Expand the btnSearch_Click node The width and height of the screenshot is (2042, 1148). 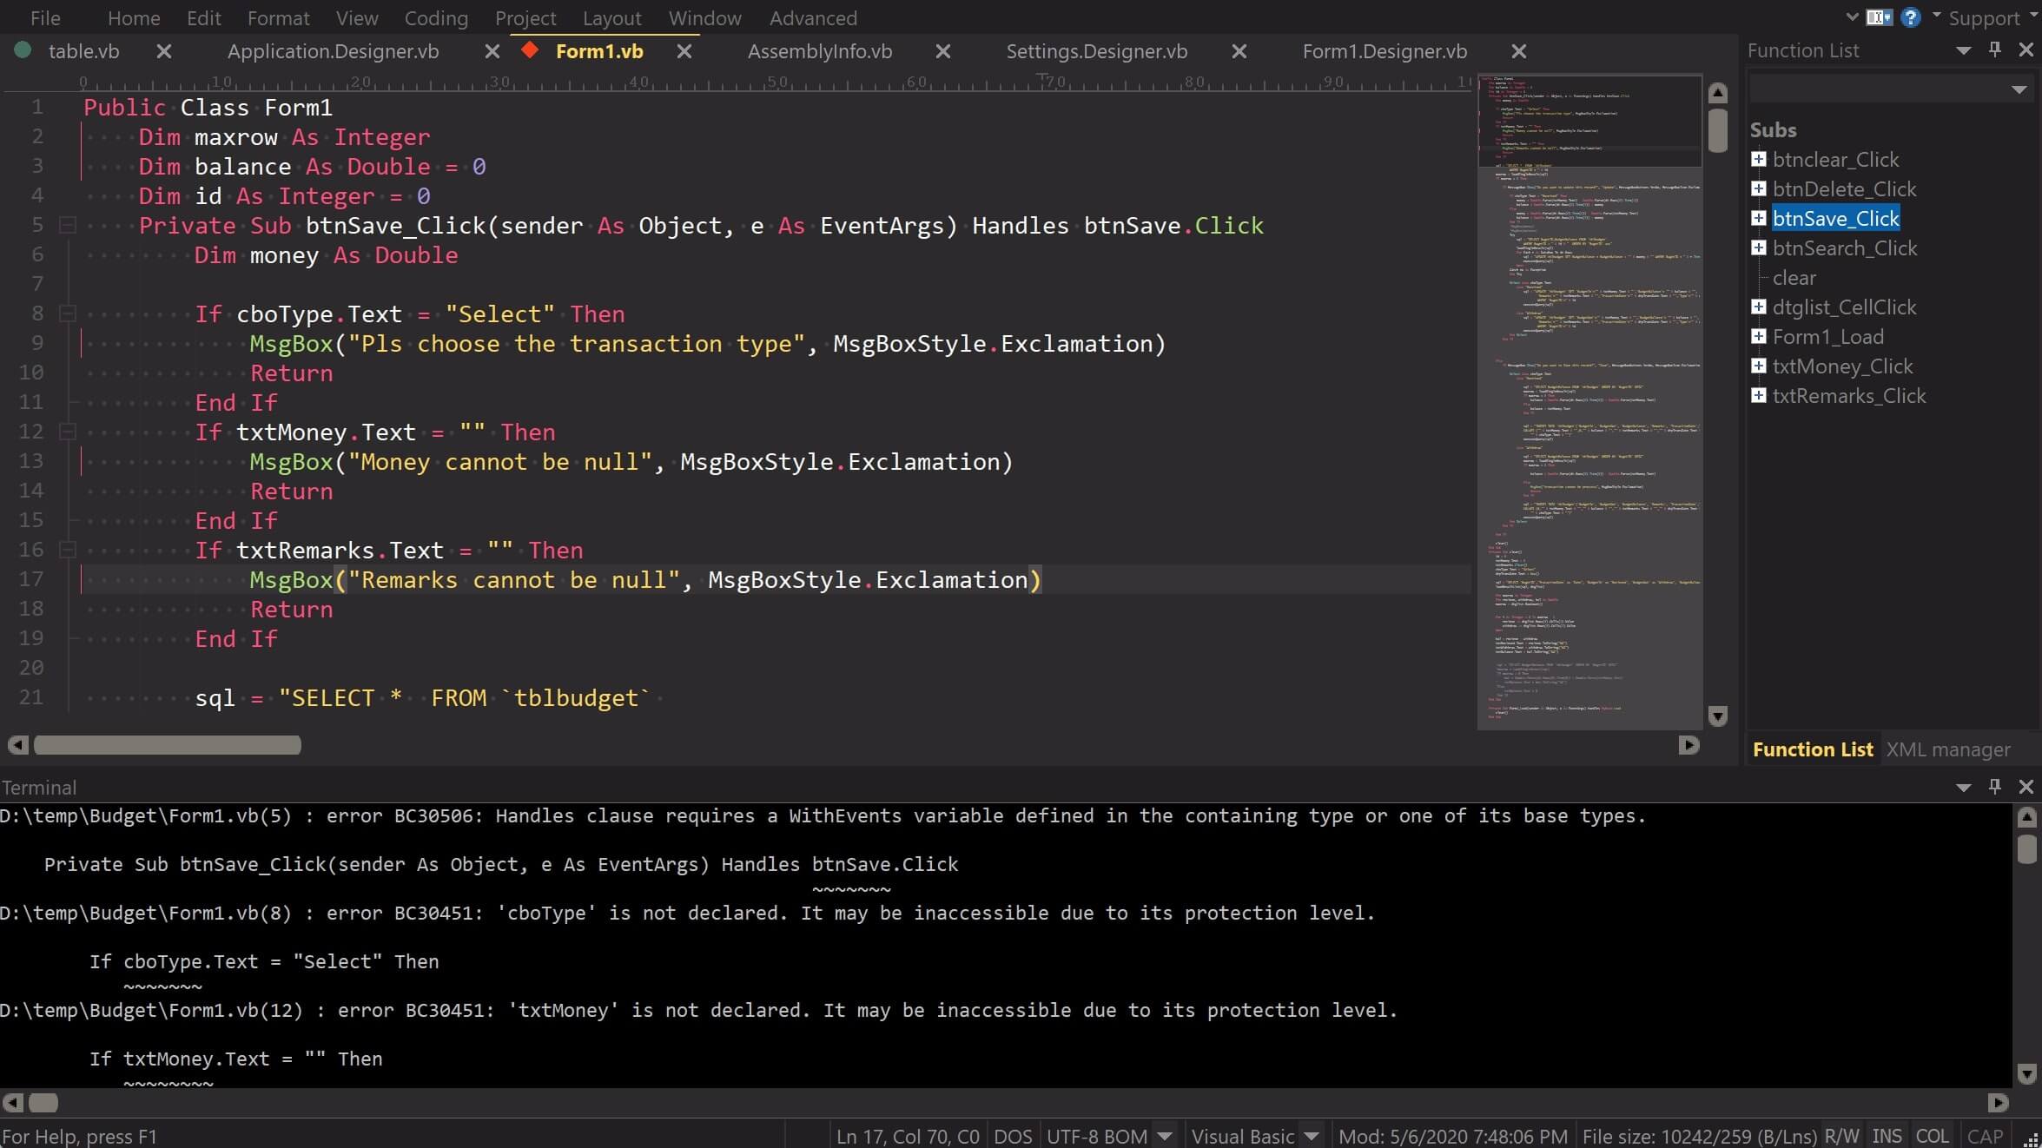click(1759, 248)
